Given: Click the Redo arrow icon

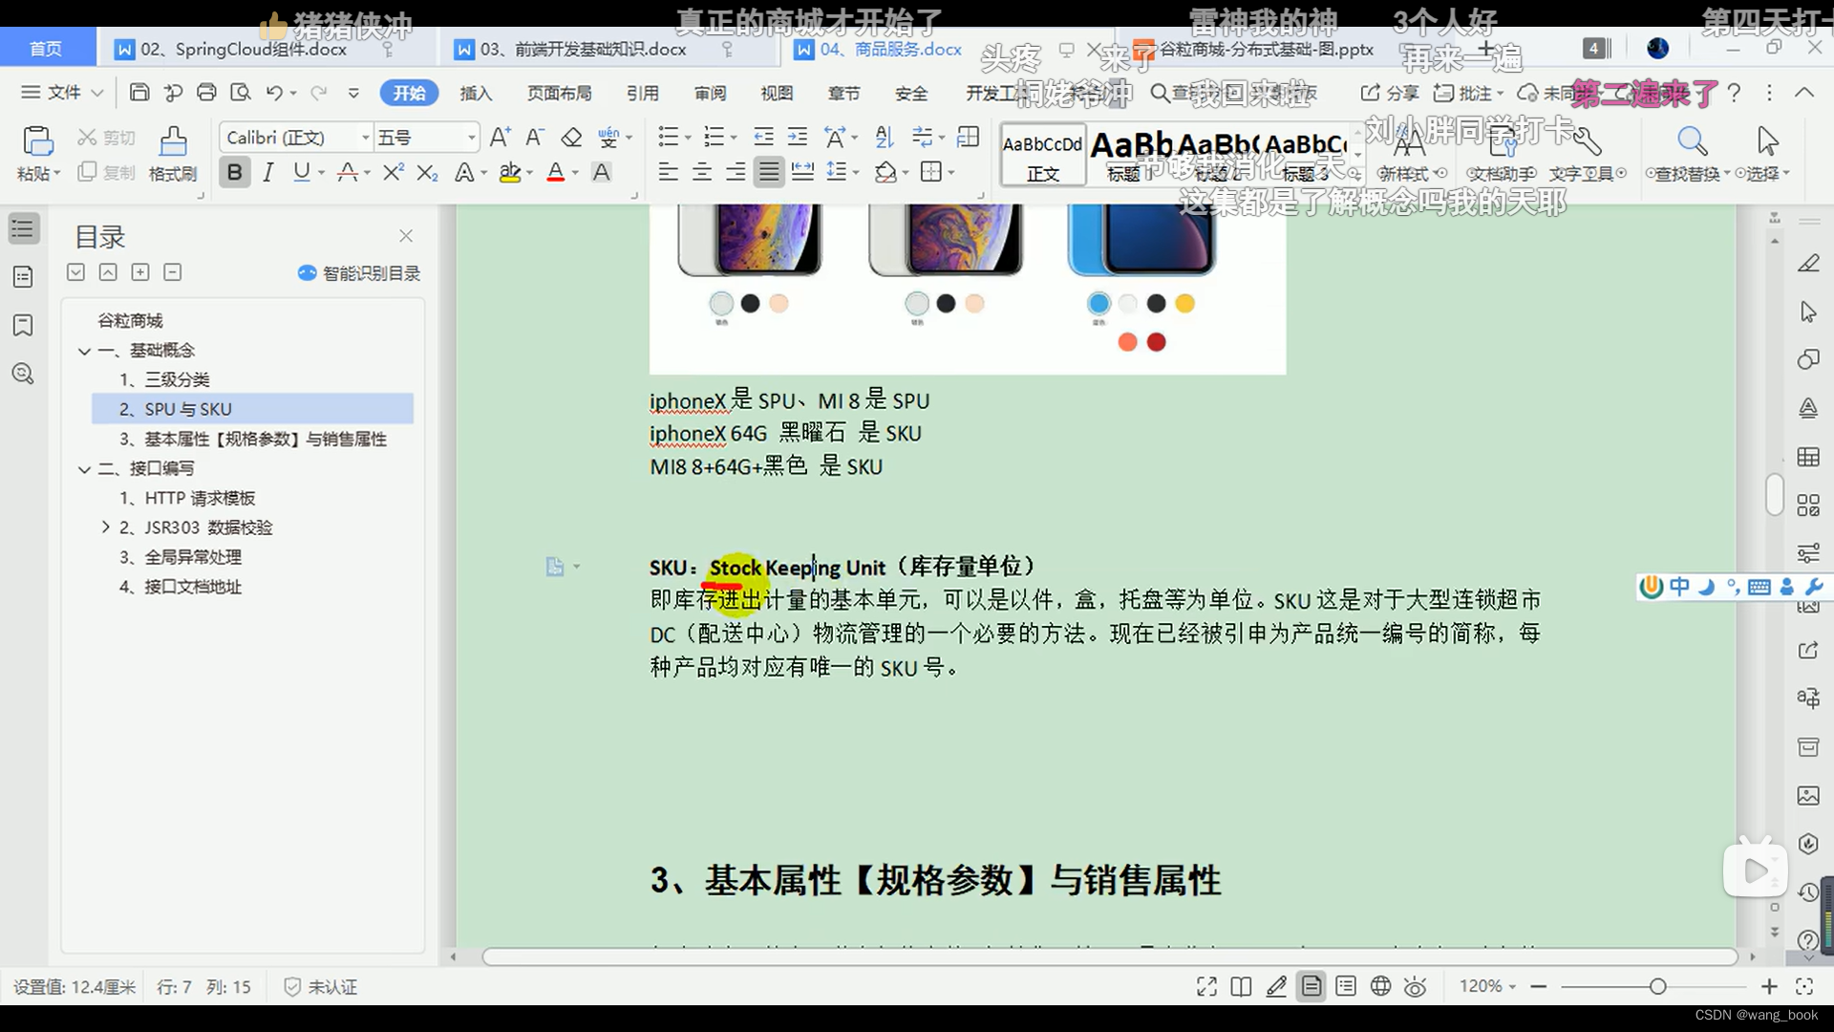Looking at the screenshot, I should (319, 93).
